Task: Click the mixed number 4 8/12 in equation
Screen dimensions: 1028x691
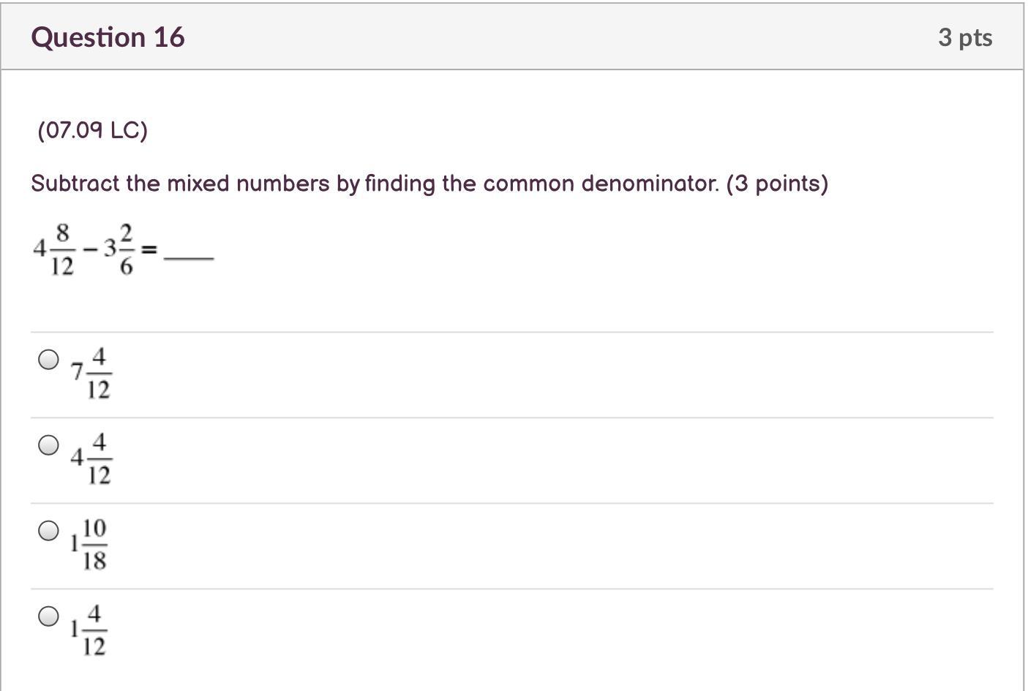Action: [x=53, y=250]
